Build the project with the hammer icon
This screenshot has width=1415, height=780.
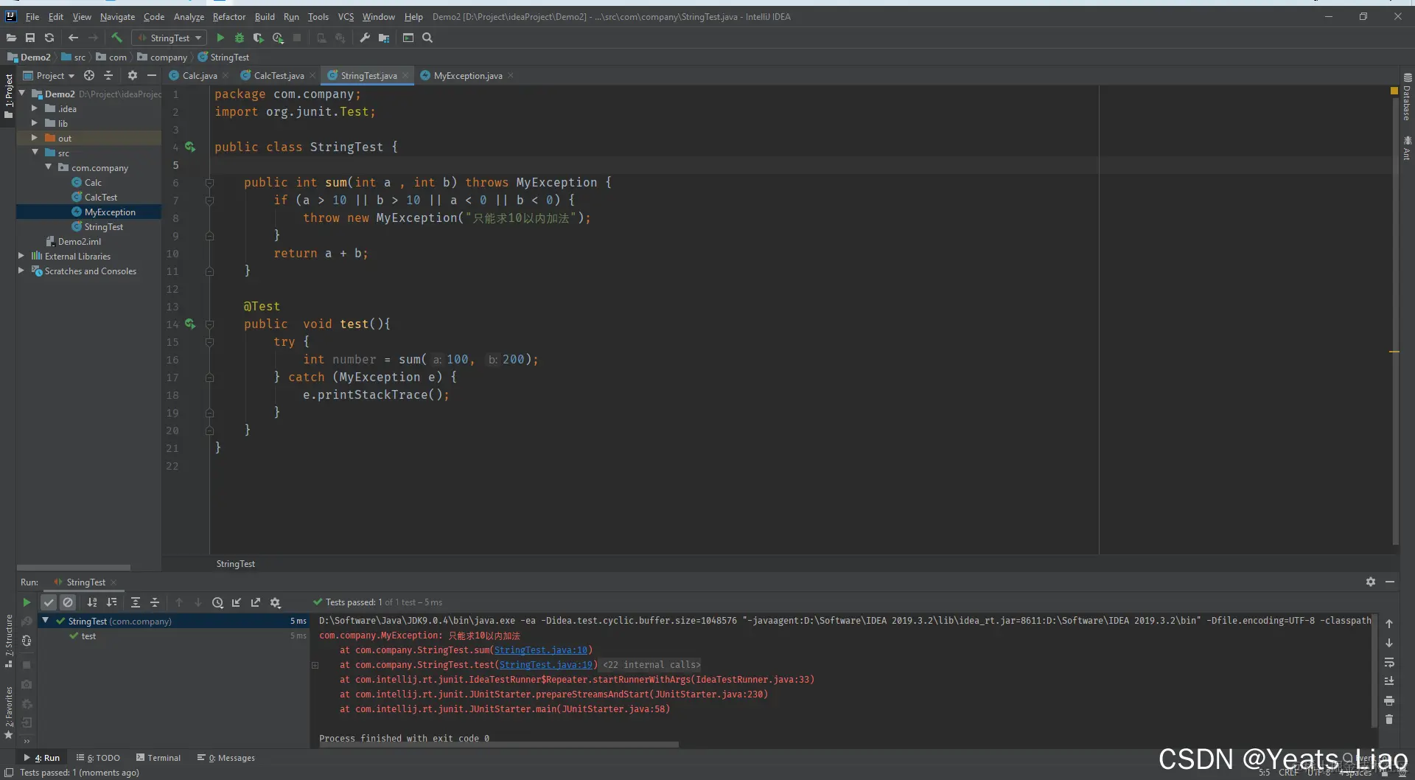click(116, 38)
